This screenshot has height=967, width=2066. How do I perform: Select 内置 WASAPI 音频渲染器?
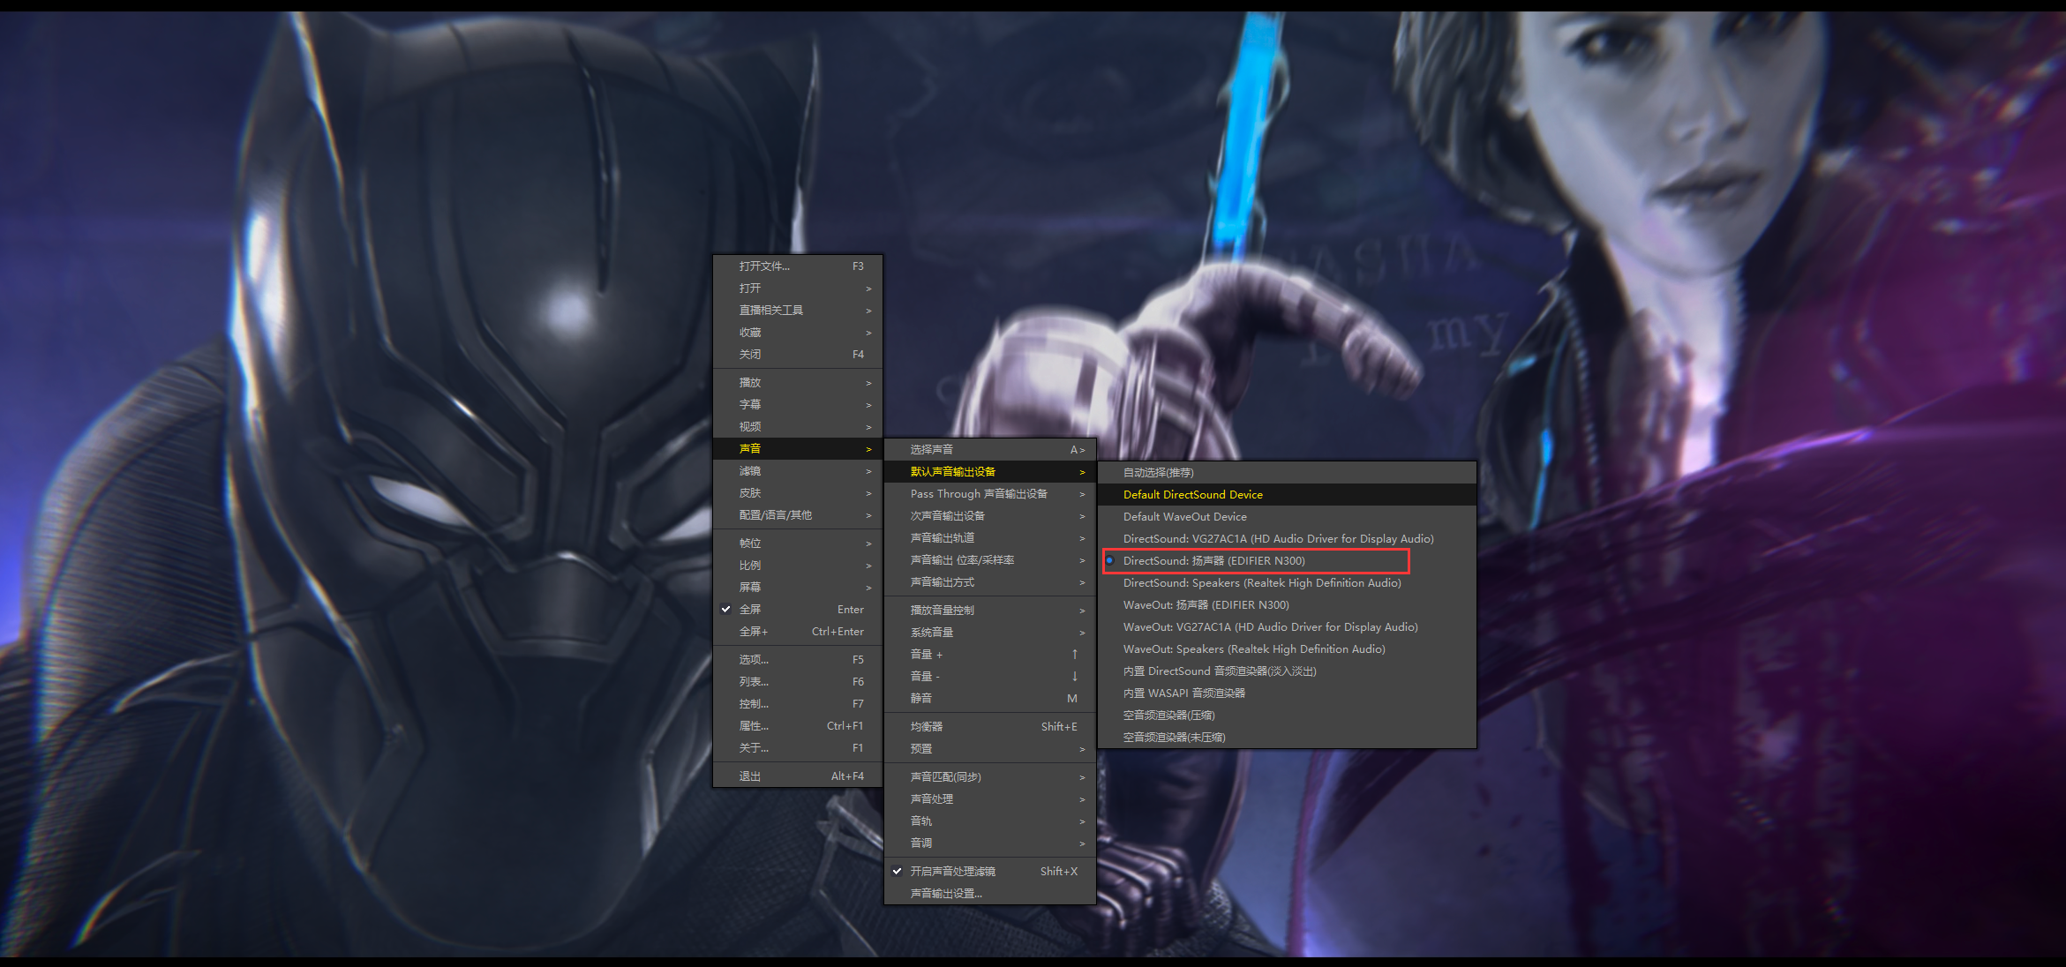[1183, 693]
